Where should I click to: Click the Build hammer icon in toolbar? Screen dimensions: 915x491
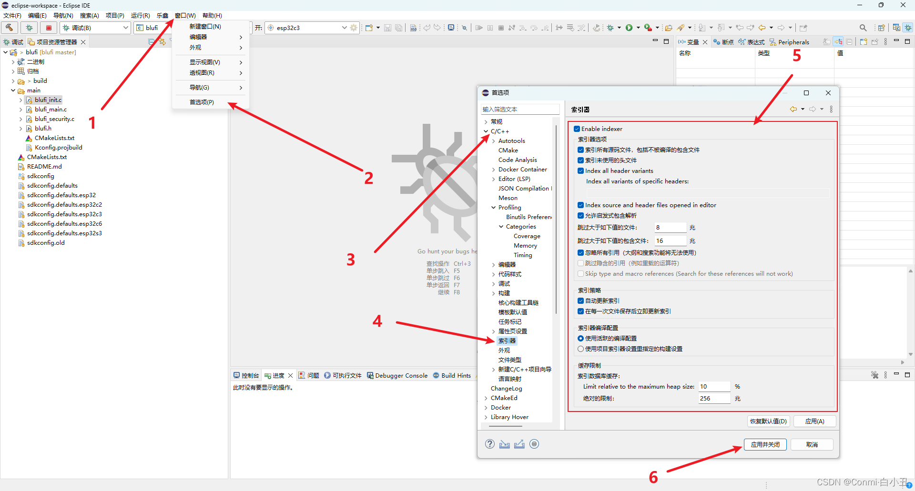10,28
